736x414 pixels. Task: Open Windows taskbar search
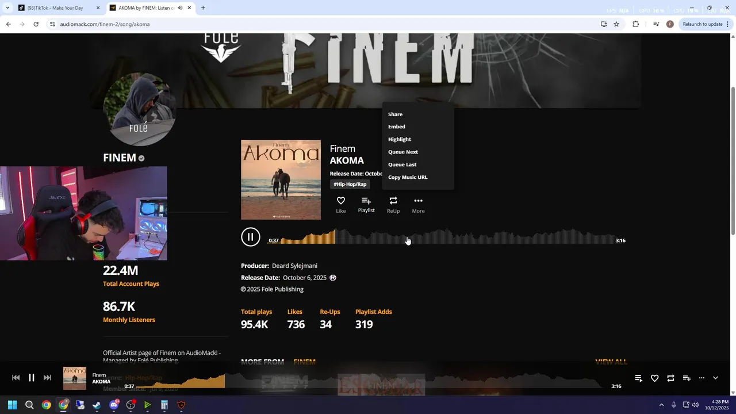coord(29,405)
